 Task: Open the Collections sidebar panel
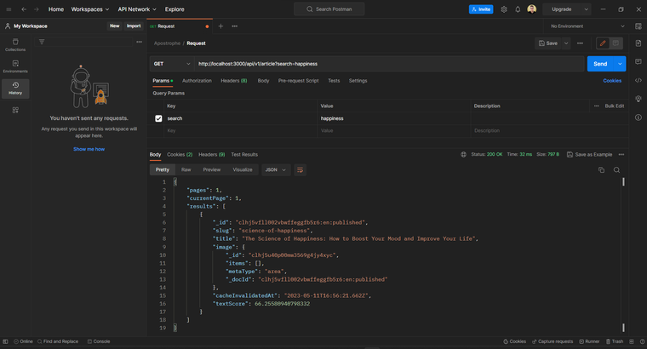[15, 44]
